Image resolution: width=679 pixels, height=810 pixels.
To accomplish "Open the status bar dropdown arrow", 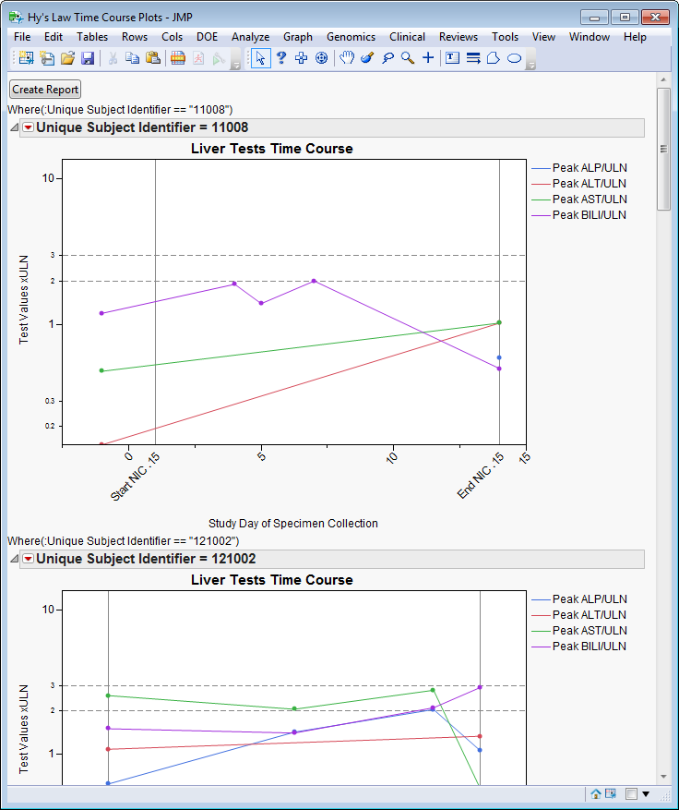I will [646, 793].
